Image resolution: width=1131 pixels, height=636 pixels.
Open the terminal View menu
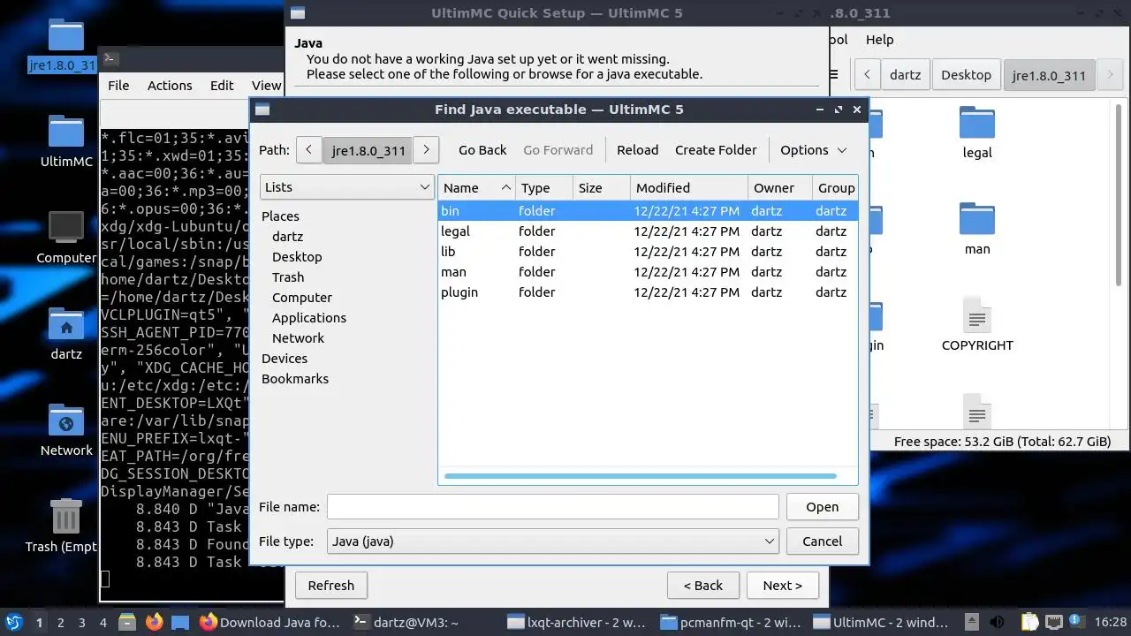[x=266, y=86]
